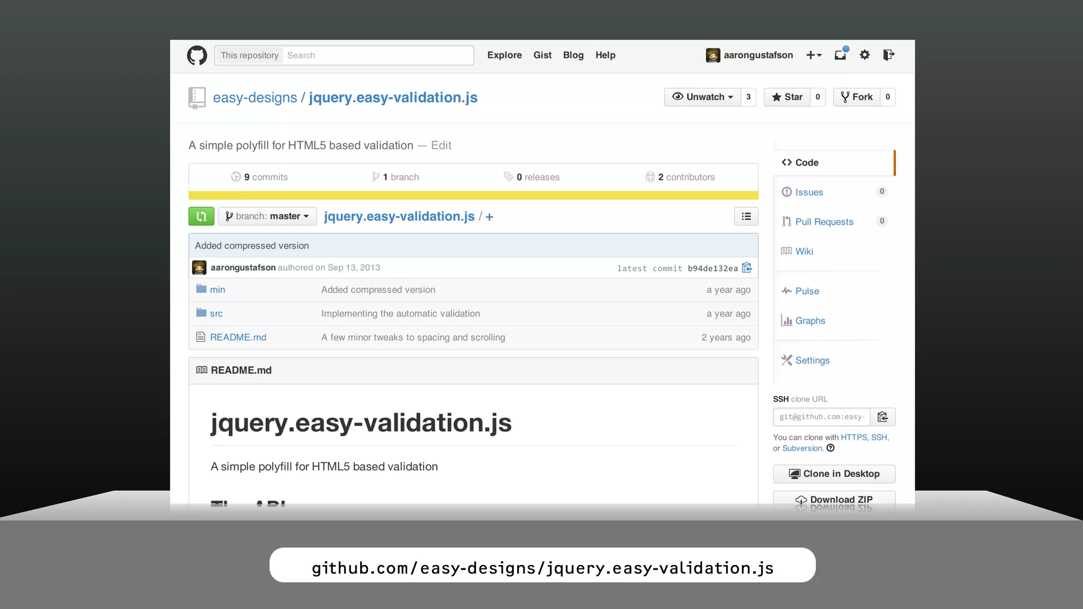Click the min folder icon
The image size is (1083, 609).
coord(201,289)
